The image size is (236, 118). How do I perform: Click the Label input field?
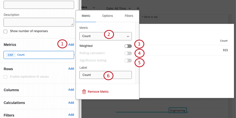point(106,75)
